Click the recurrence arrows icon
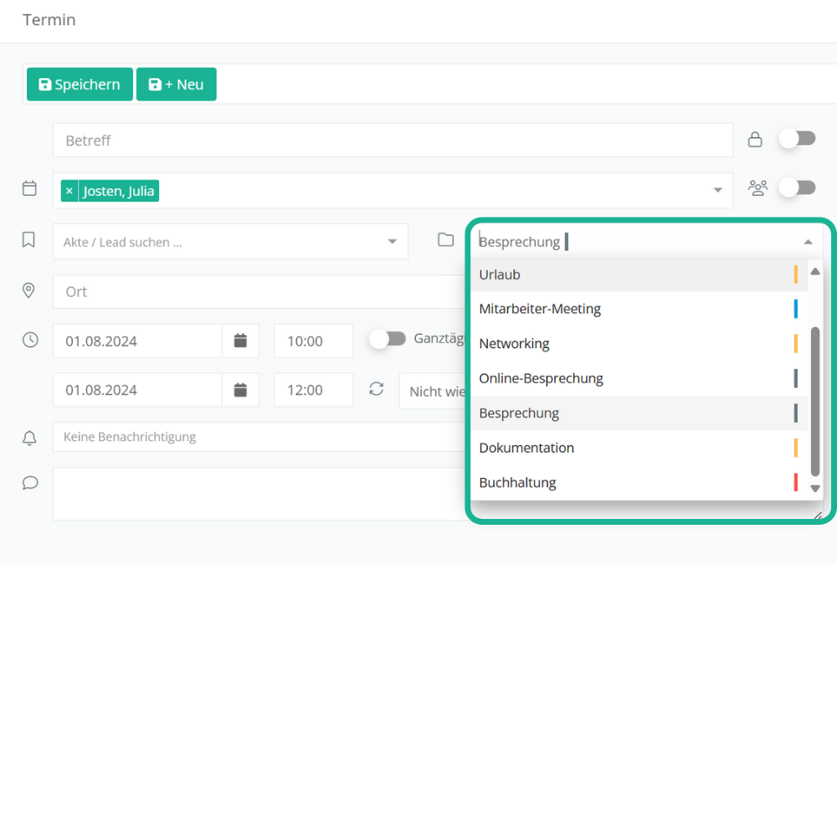The image size is (837, 837). pyautogui.click(x=377, y=389)
